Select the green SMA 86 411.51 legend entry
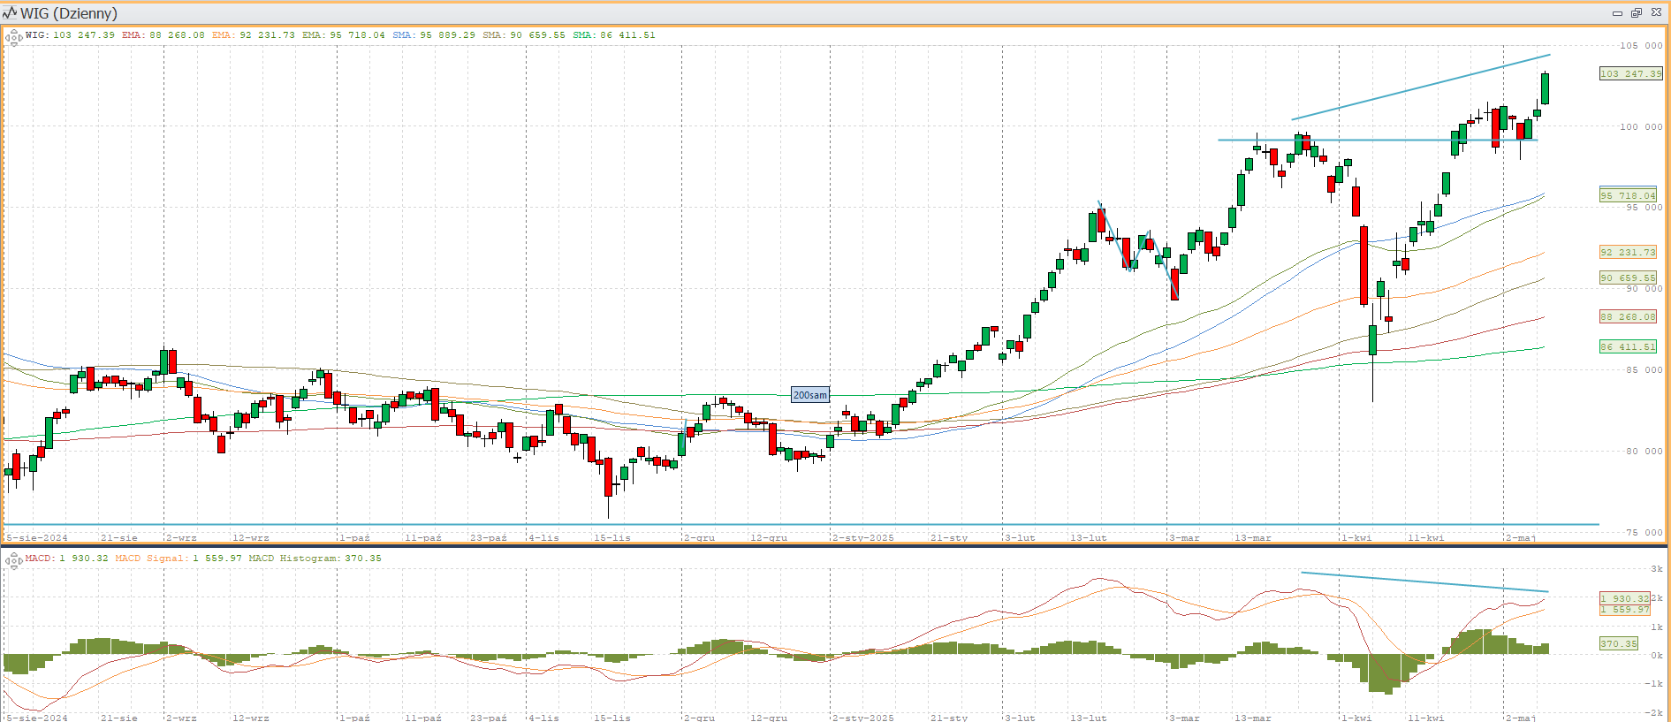The width and height of the screenshot is (1671, 722). tap(613, 35)
